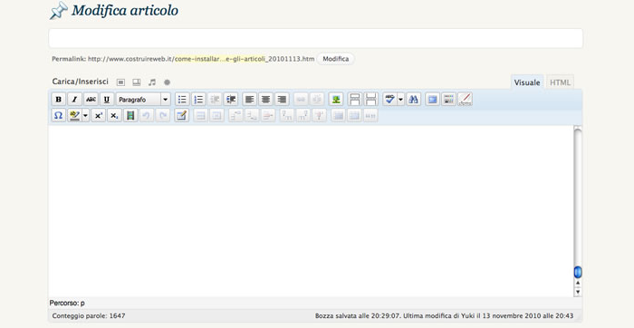Apply text color with pencil icon

tap(74, 116)
